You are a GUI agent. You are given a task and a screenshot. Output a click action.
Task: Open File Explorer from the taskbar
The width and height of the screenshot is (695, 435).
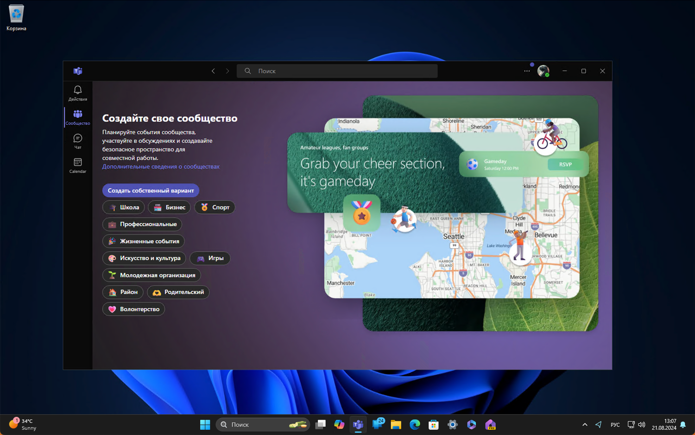point(396,425)
